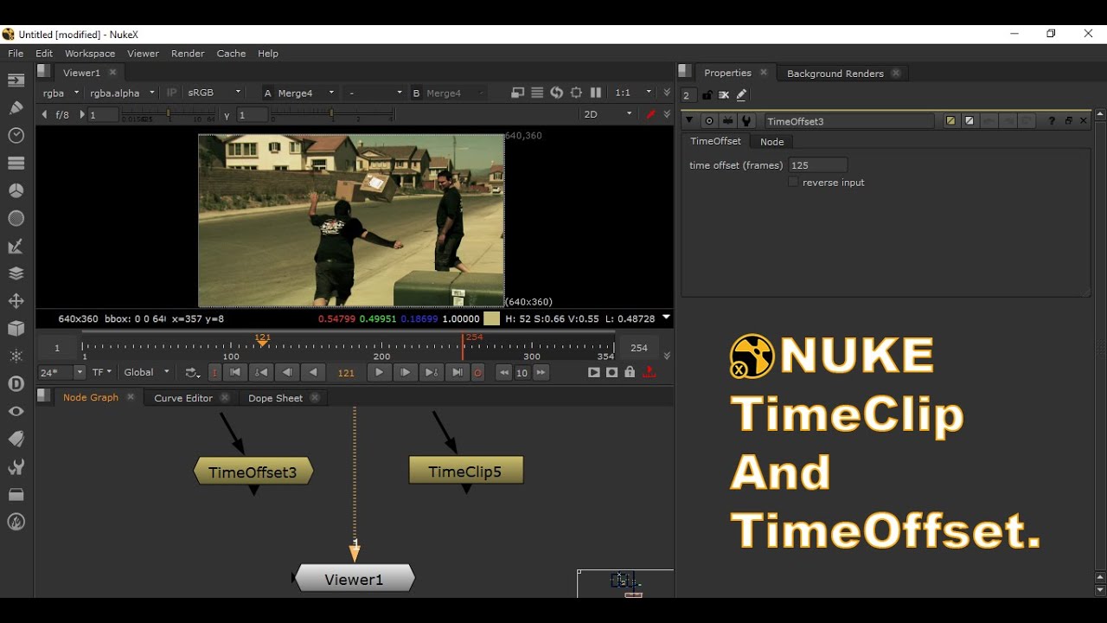Click the sampled color swatch in info bar
Screen dimensions: 1107x623
[x=491, y=318]
